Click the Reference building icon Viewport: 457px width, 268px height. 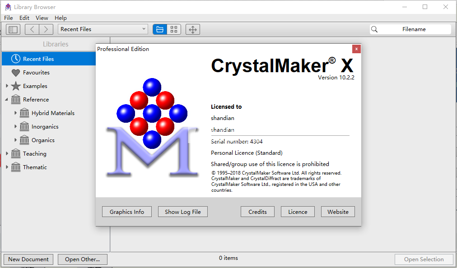click(x=16, y=99)
